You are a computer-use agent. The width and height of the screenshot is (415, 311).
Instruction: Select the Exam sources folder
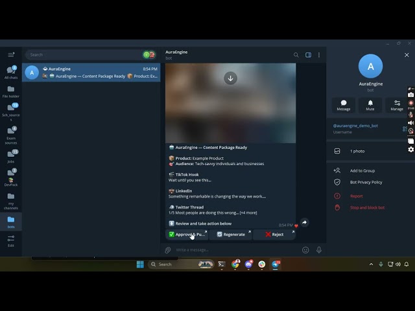(x=11, y=135)
